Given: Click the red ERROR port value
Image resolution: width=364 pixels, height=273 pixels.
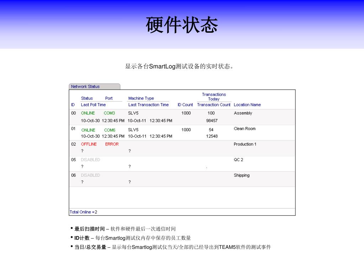Looking at the screenshot, I should point(112,144).
